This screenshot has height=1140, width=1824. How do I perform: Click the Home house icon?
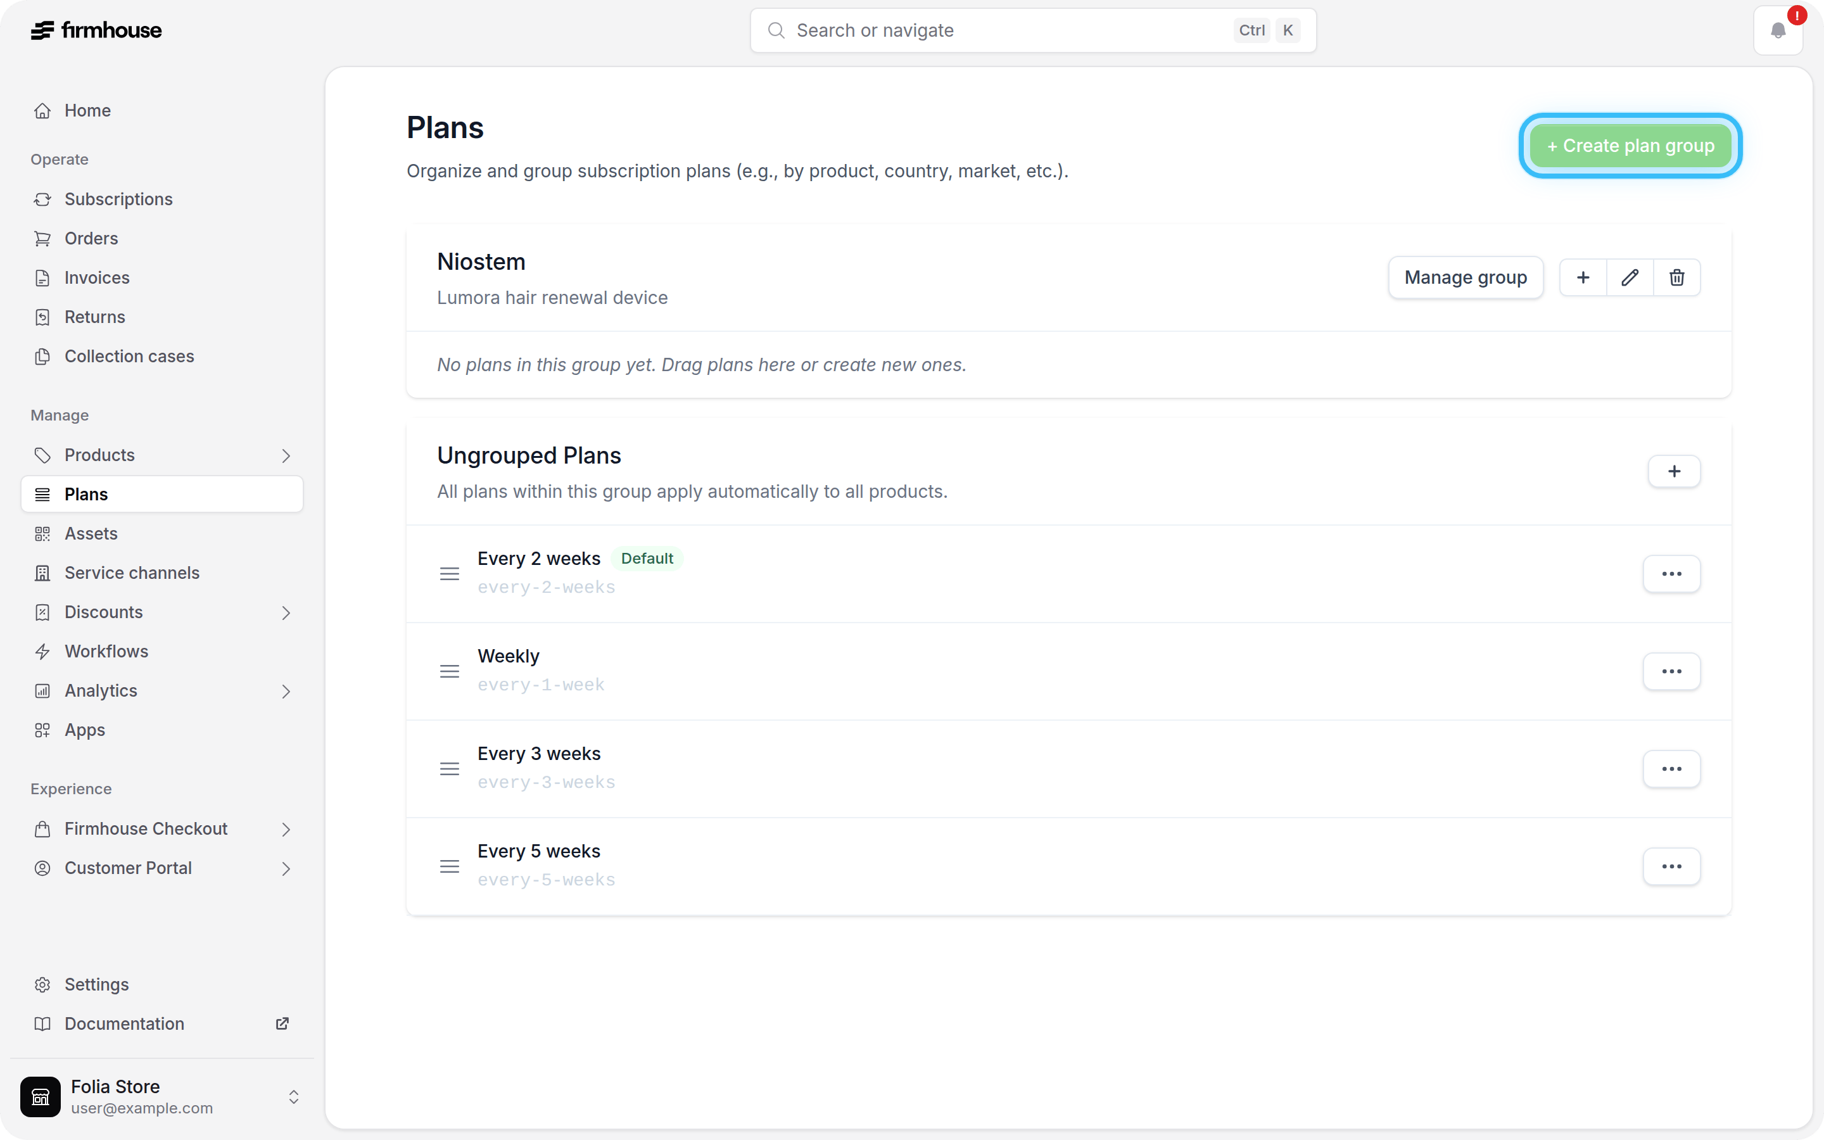tap(42, 111)
